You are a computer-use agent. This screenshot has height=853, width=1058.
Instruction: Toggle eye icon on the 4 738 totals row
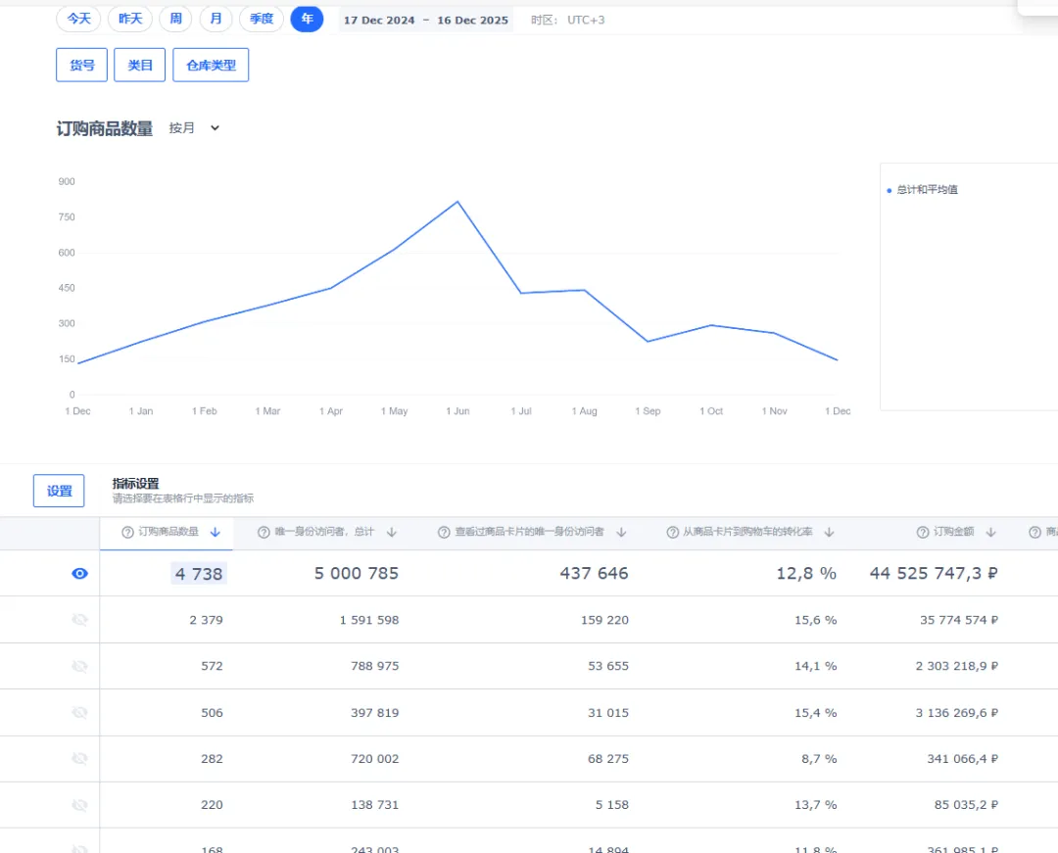(80, 573)
